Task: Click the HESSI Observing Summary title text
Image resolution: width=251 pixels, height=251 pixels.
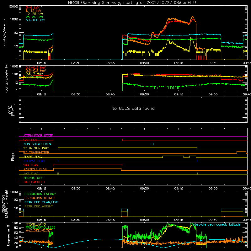Action: click(133, 3)
